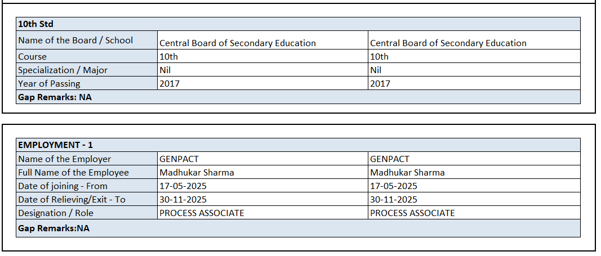
Task: Click Gap Remarks row under Employment section
Action: point(54,228)
